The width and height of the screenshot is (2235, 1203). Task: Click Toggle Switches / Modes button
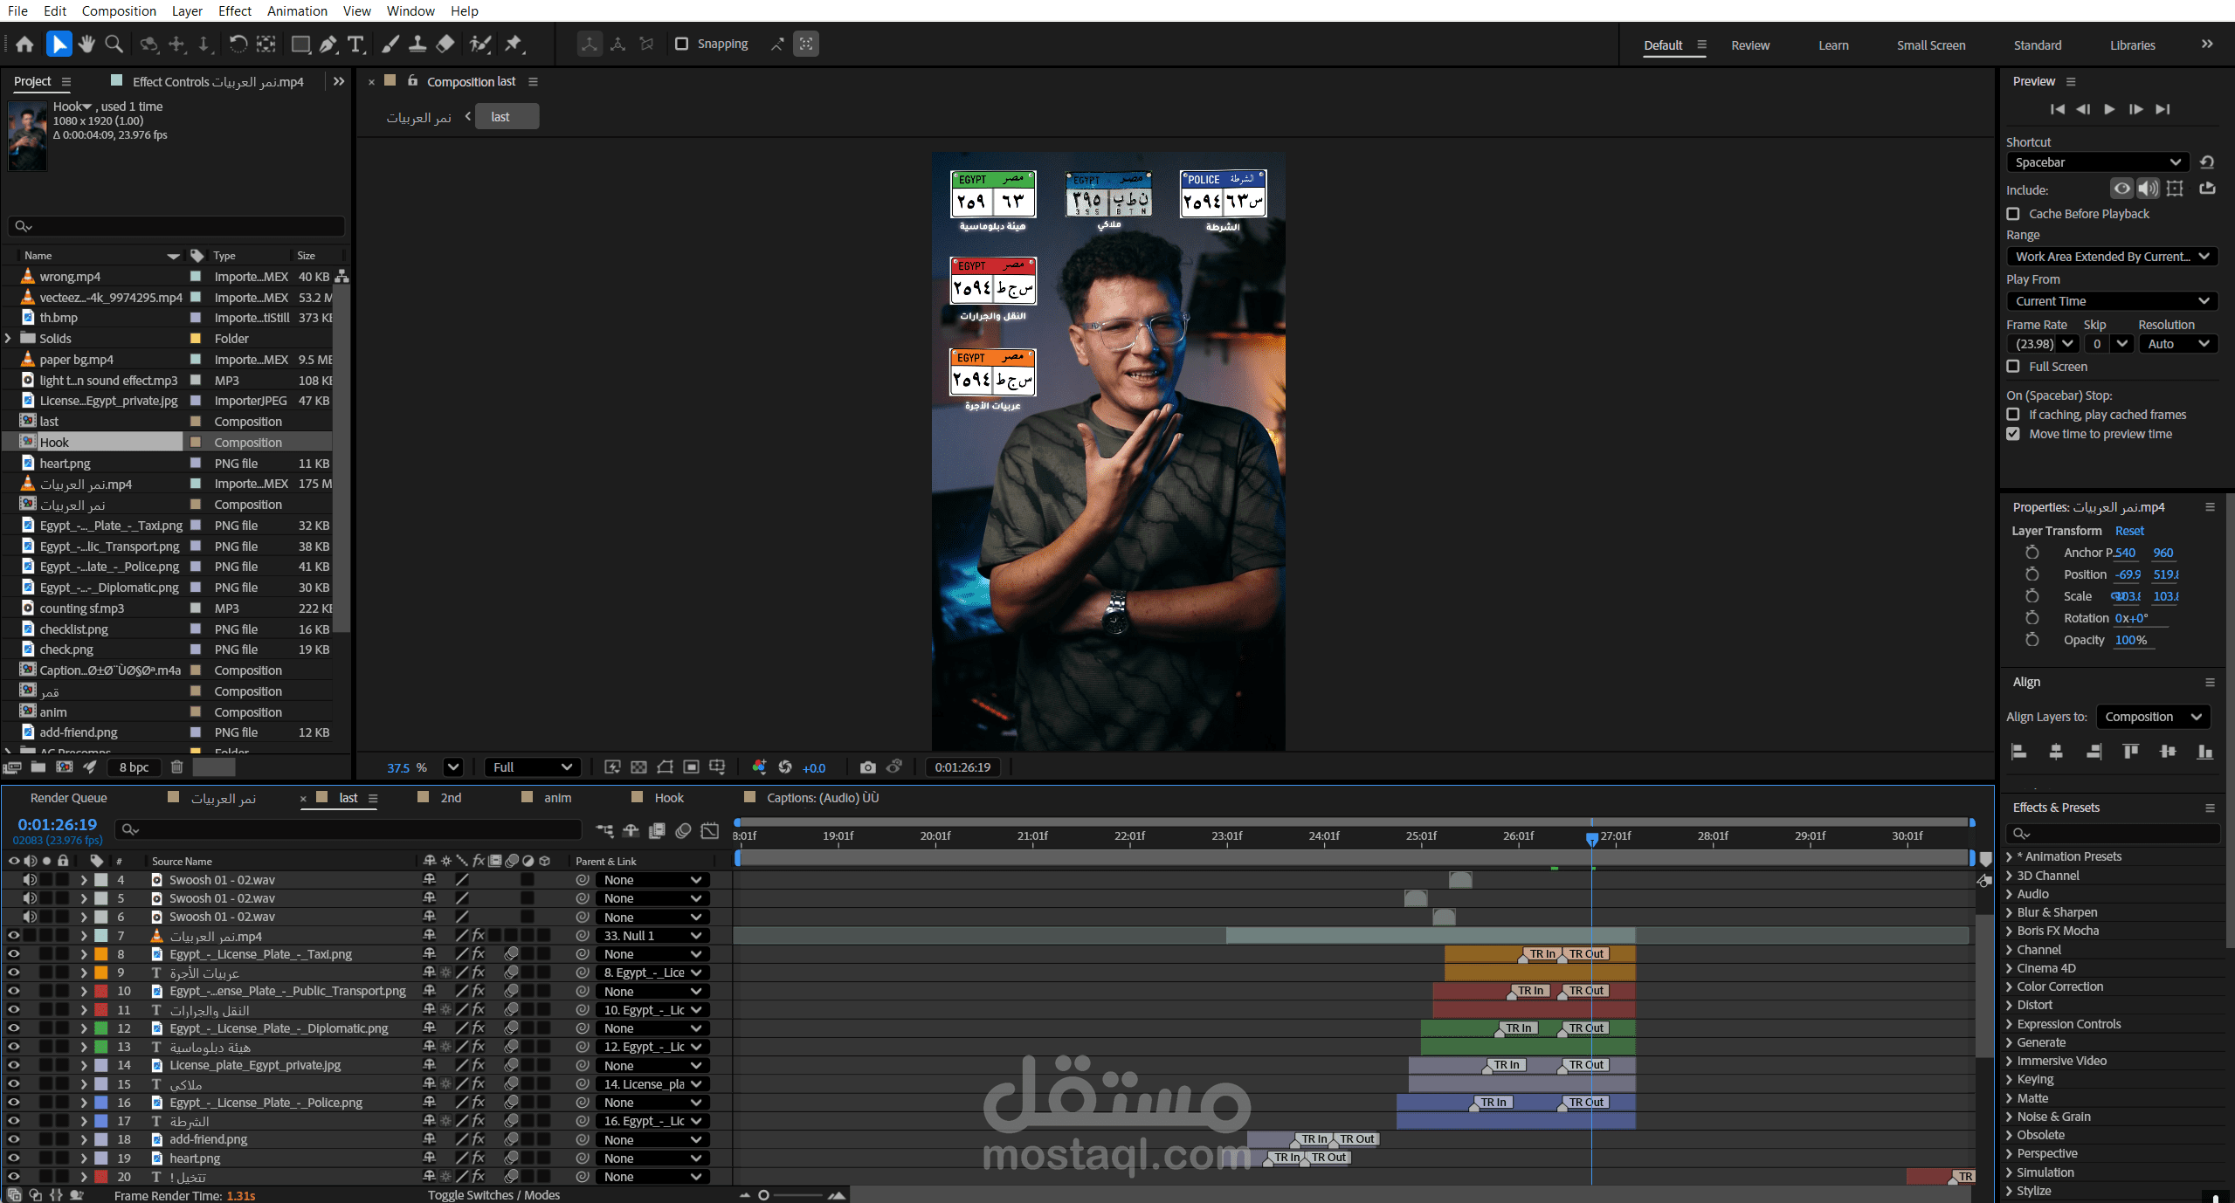tap(493, 1195)
